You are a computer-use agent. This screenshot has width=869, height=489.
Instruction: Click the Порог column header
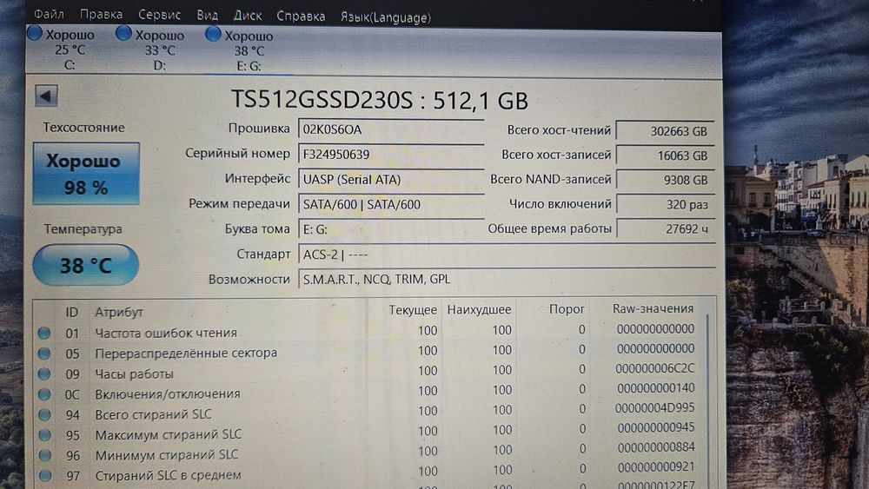(x=567, y=309)
